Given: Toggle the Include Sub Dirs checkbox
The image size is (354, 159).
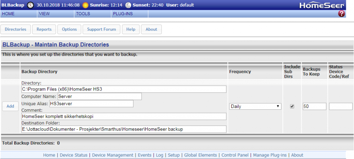Looking at the screenshot, I should click(x=292, y=106).
